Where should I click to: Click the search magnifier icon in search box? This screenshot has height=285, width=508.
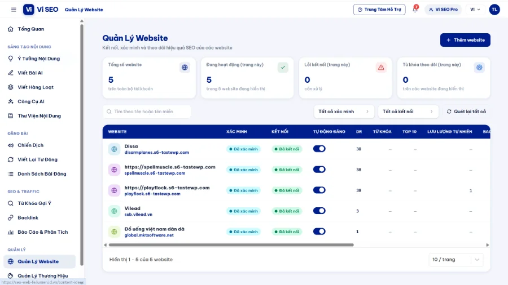pos(109,112)
